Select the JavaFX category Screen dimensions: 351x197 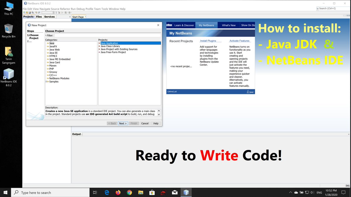[53, 46]
